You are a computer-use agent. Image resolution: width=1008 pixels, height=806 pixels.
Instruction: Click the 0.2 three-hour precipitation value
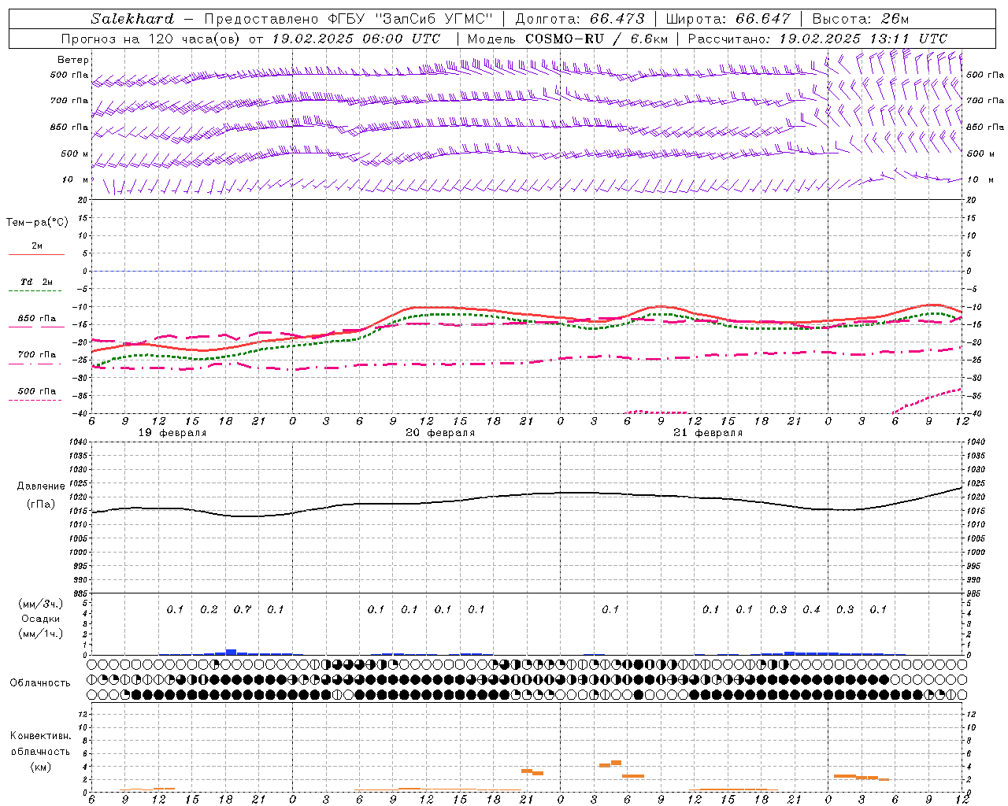pos(209,609)
